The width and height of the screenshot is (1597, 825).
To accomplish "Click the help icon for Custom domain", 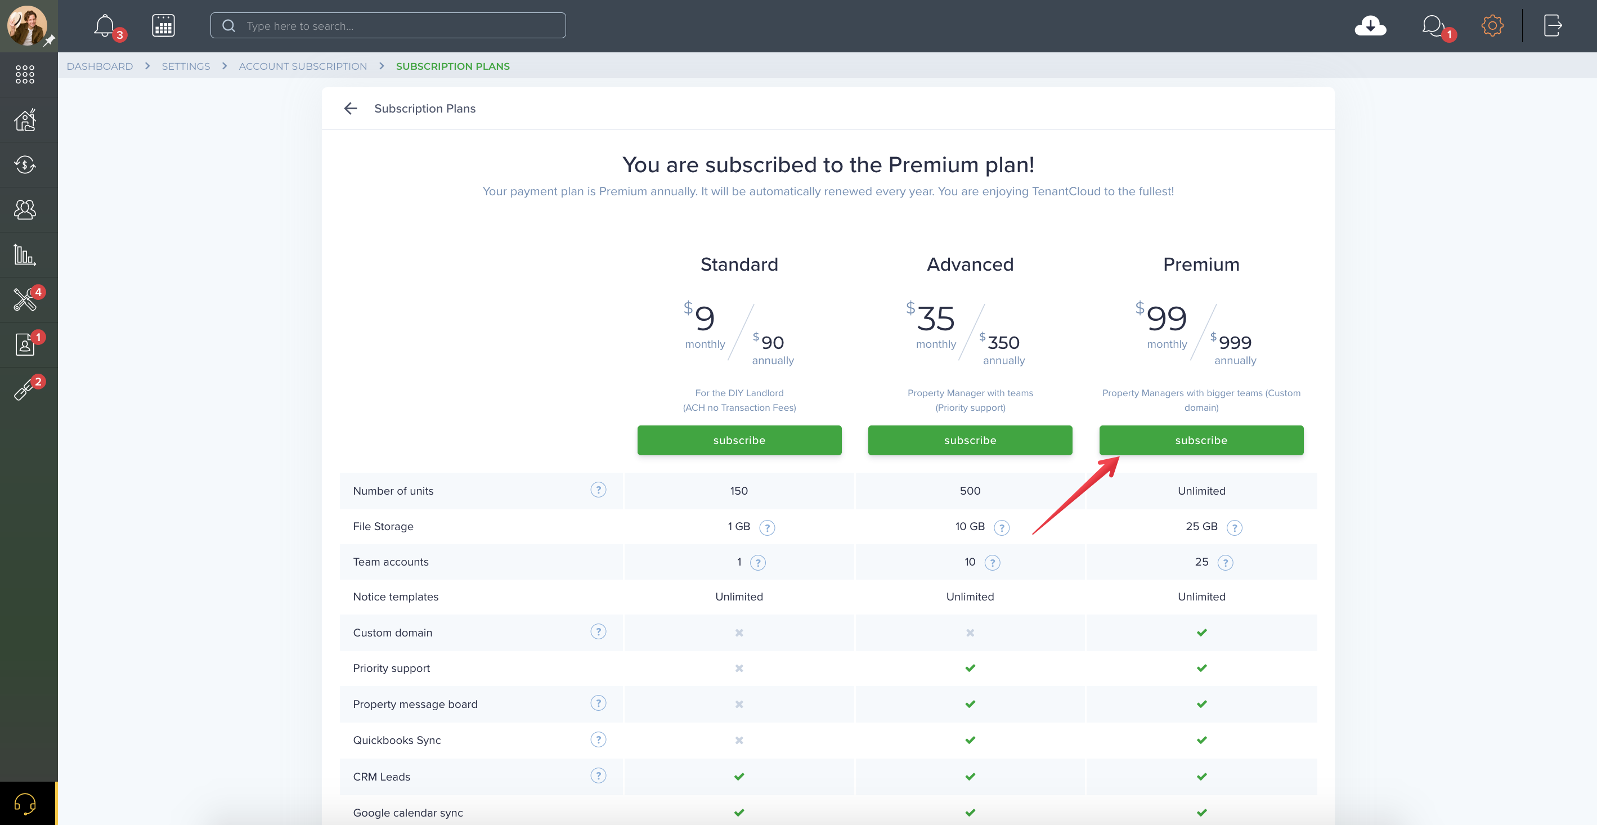I will point(598,631).
